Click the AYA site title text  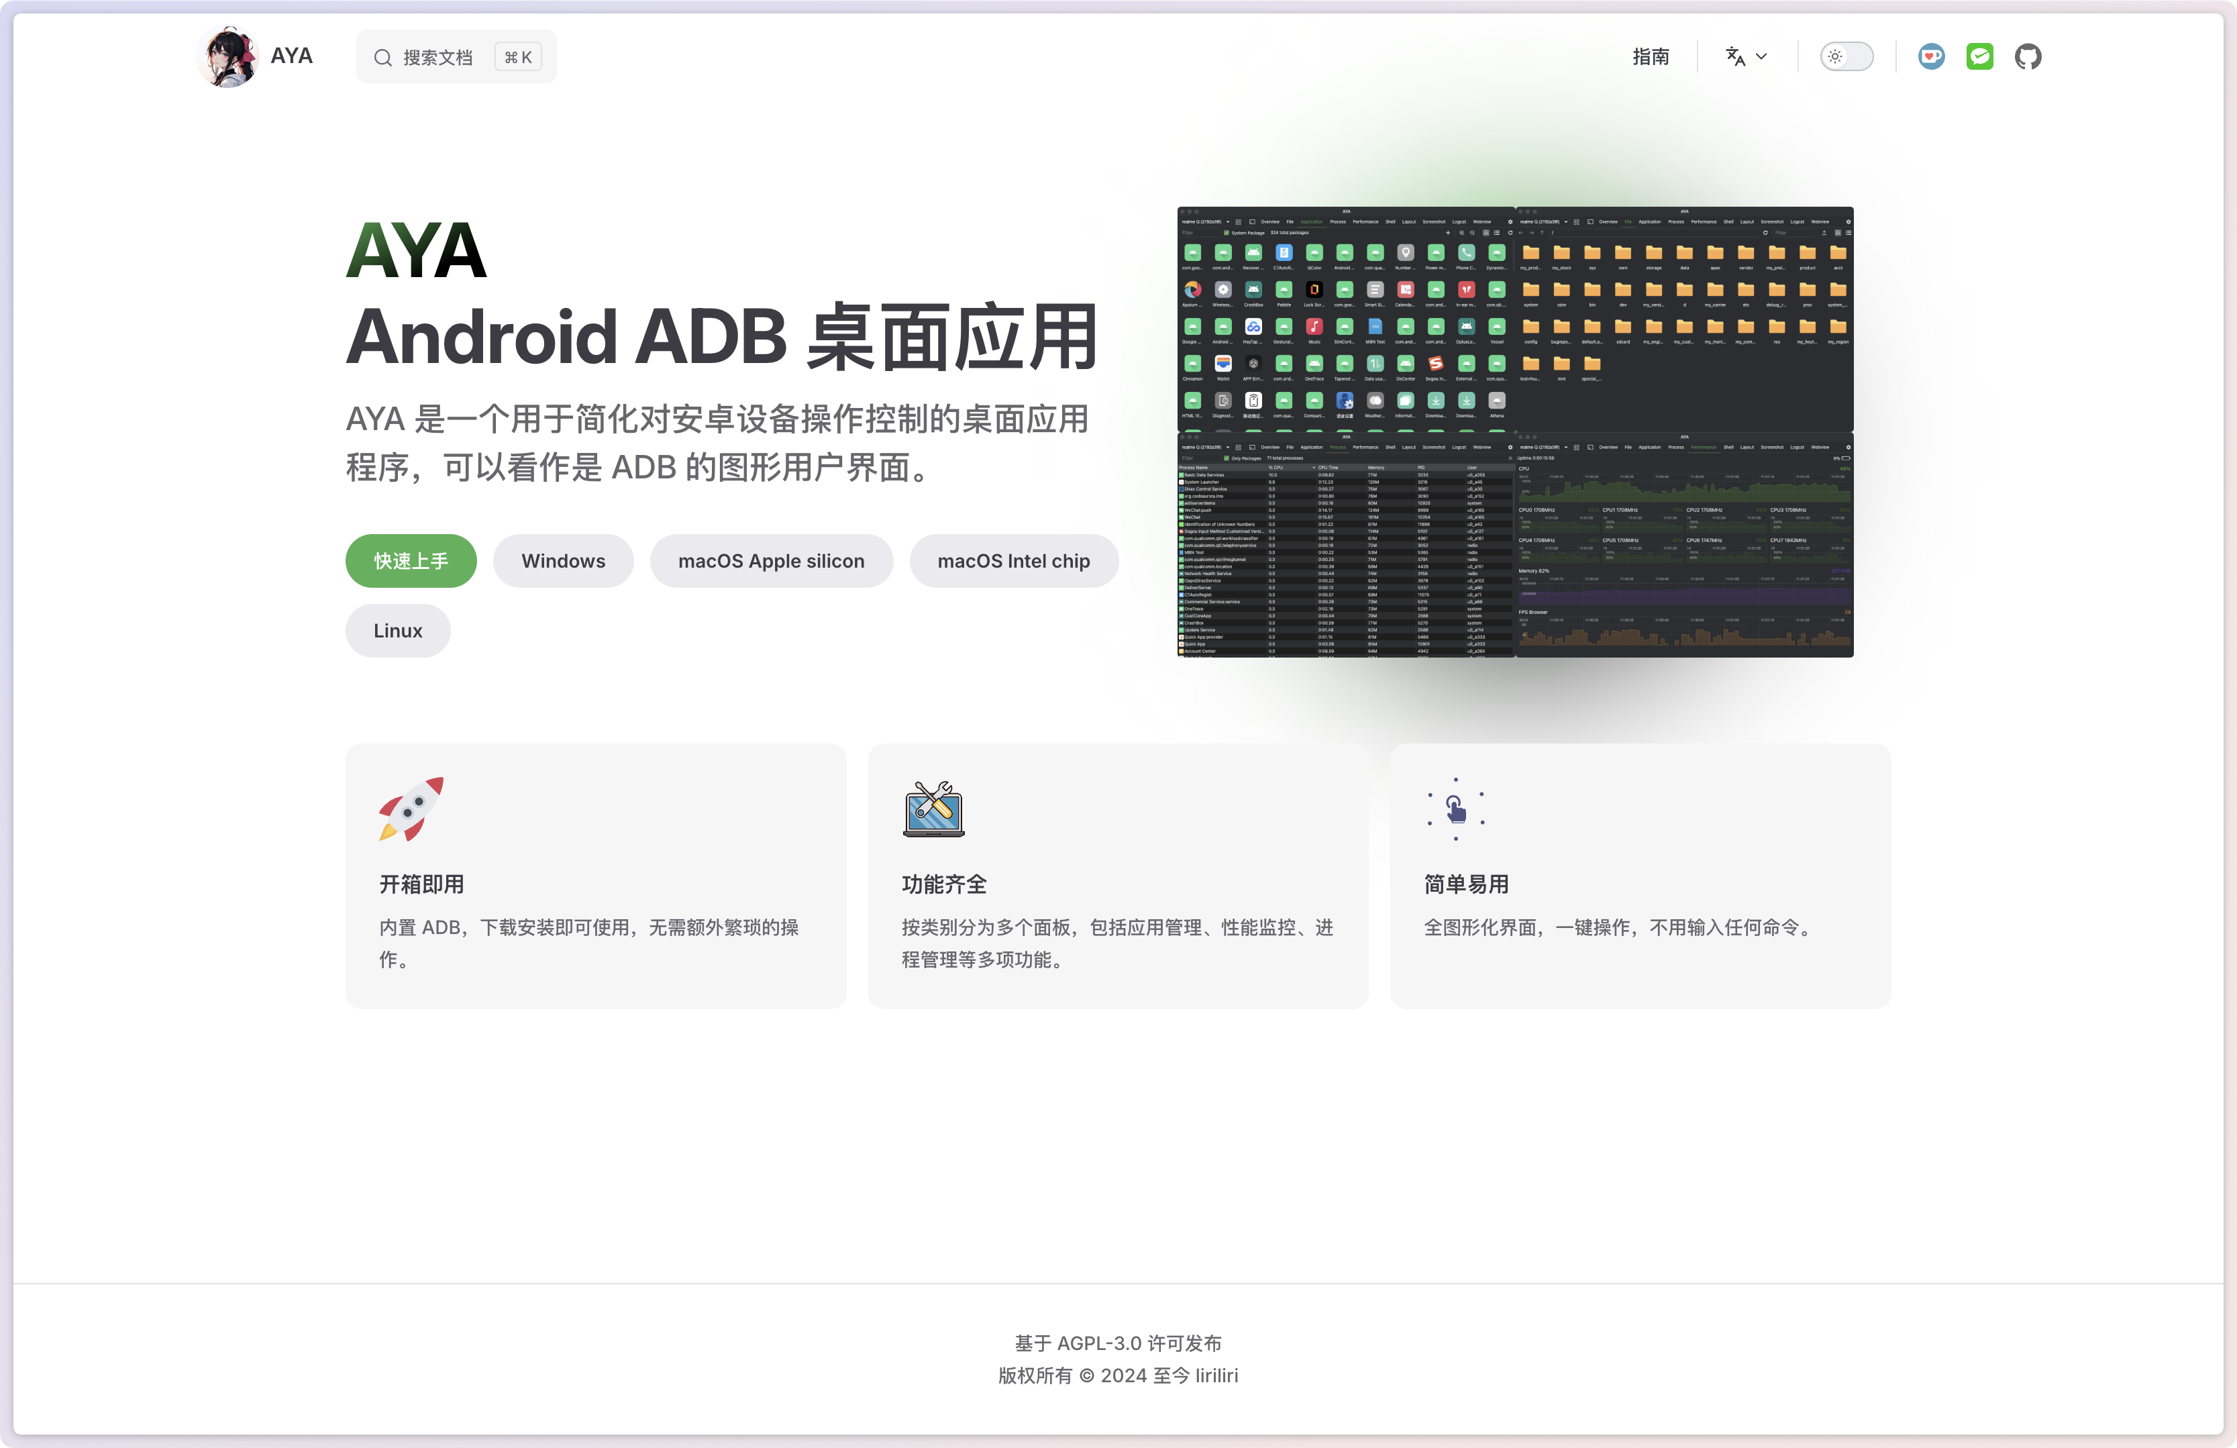point(291,56)
